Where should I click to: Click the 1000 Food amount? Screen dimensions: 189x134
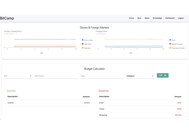point(179,103)
